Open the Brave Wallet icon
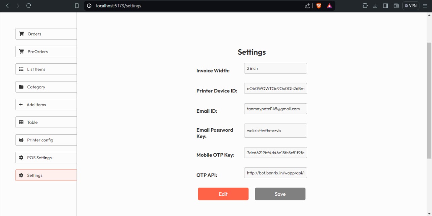The image size is (432, 216). (x=396, y=6)
